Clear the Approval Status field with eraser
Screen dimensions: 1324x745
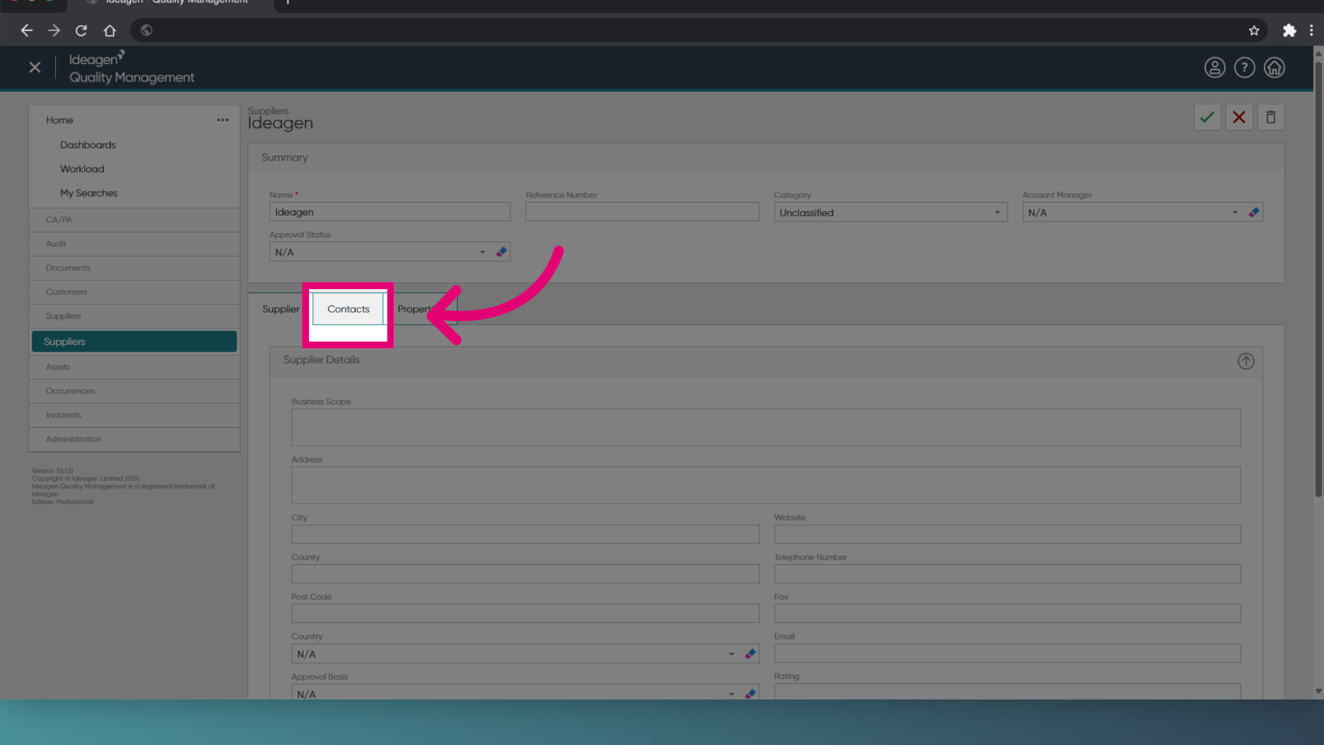[x=501, y=252]
